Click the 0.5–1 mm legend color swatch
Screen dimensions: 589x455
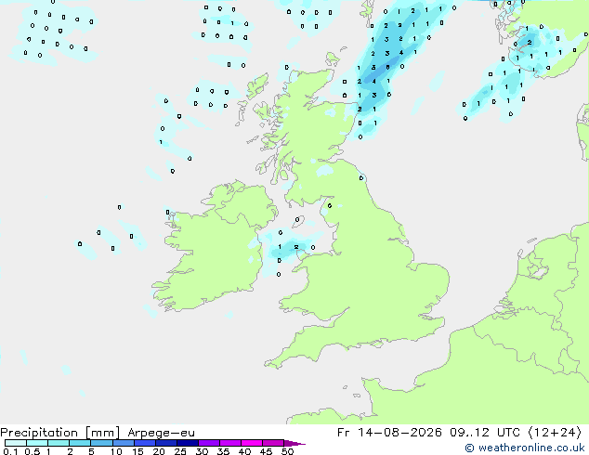pyautogui.click(x=37, y=443)
